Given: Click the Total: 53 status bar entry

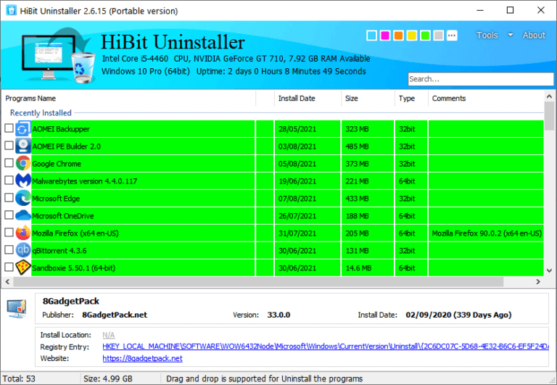Looking at the screenshot, I should pyautogui.click(x=19, y=378).
